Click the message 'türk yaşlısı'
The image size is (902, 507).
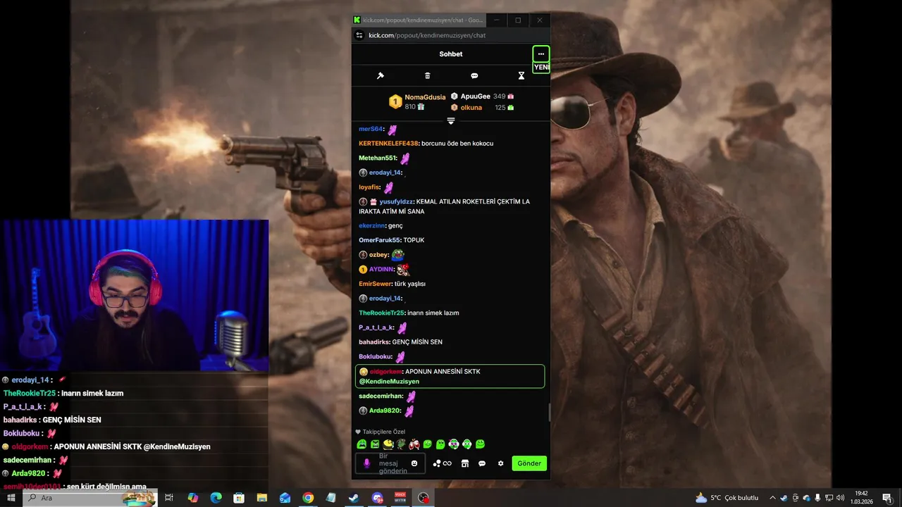[410, 284]
